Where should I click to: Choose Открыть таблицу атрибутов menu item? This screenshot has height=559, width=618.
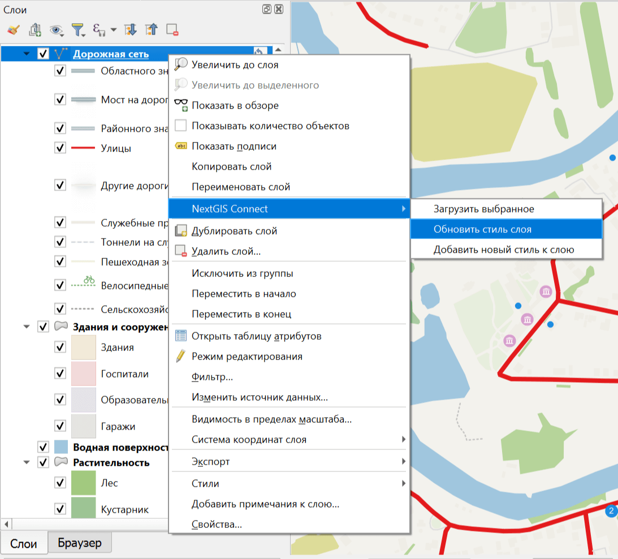(256, 336)
